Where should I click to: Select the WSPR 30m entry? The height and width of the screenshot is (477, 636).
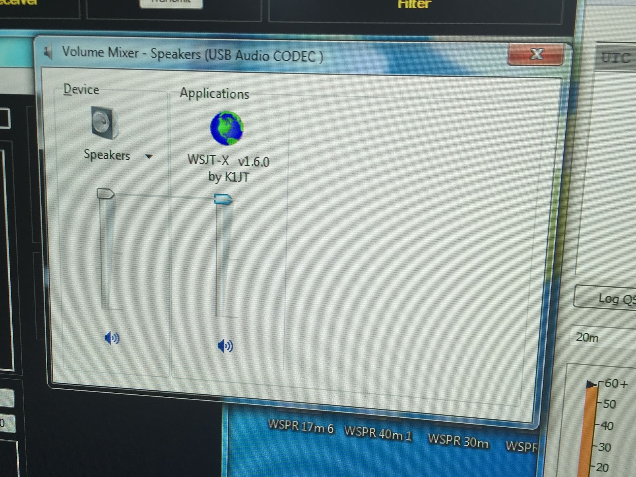(x=458, y=440)
